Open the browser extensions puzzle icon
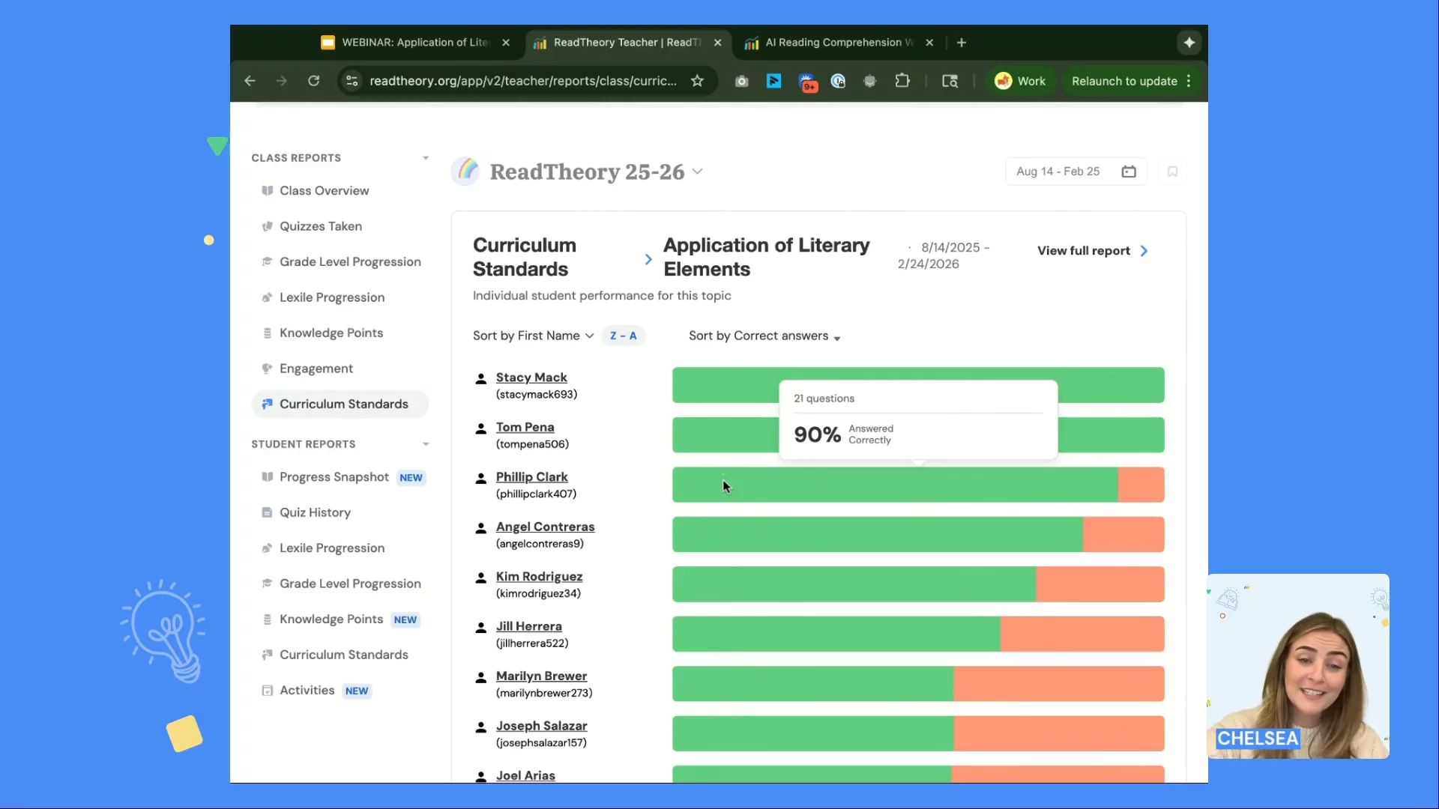 click(x=902, y=81)
